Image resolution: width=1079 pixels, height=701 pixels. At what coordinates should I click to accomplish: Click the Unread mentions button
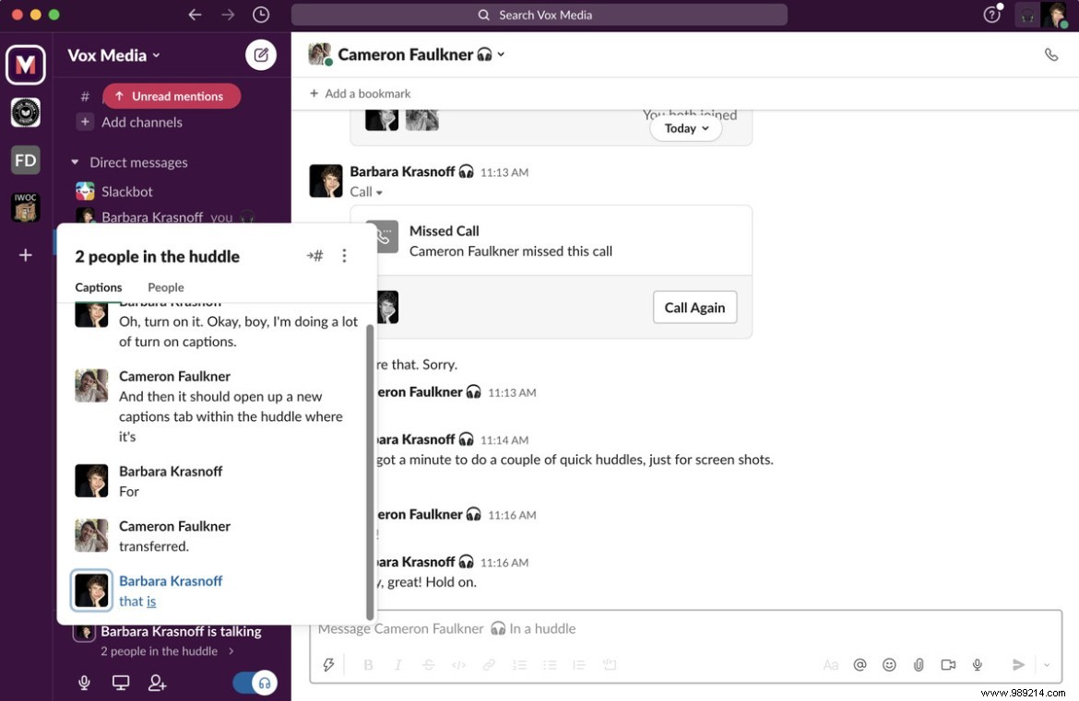pos(171,96)
